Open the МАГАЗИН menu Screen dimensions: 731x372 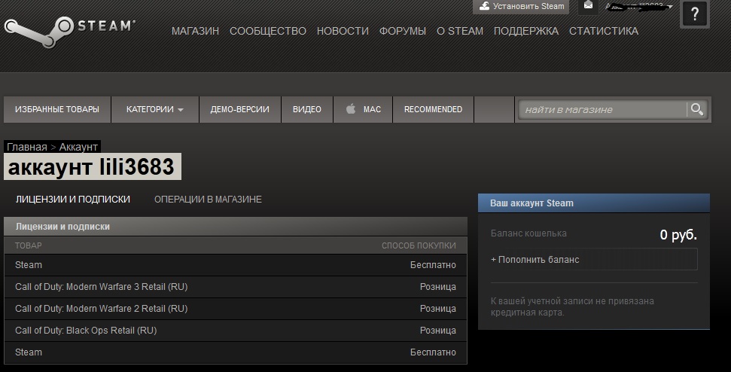coord(195,31)
